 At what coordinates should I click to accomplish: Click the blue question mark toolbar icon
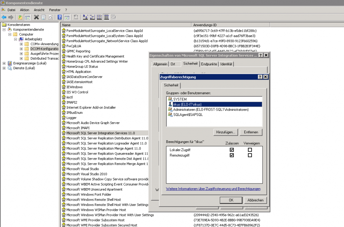pyautogui.click(x=60, y=17)
